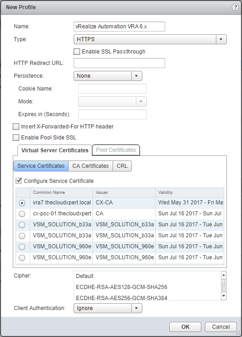Expand the Persistence dropdown

(108, 76)
